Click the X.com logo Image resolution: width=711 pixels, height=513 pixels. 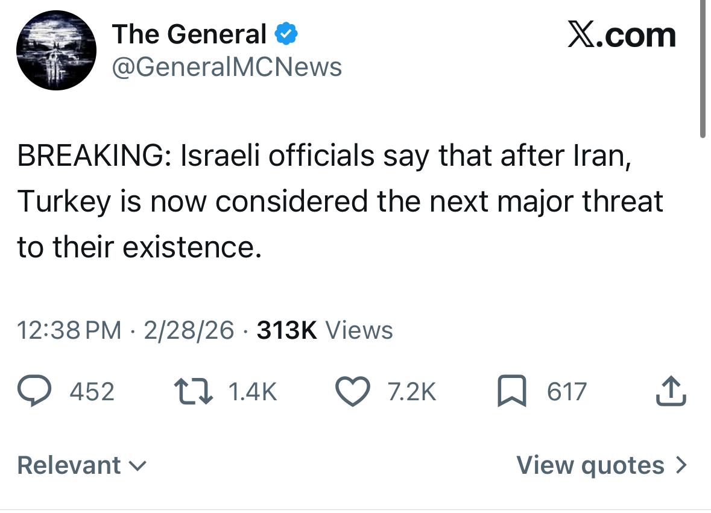pyautogui.click(x=622, y=35)
